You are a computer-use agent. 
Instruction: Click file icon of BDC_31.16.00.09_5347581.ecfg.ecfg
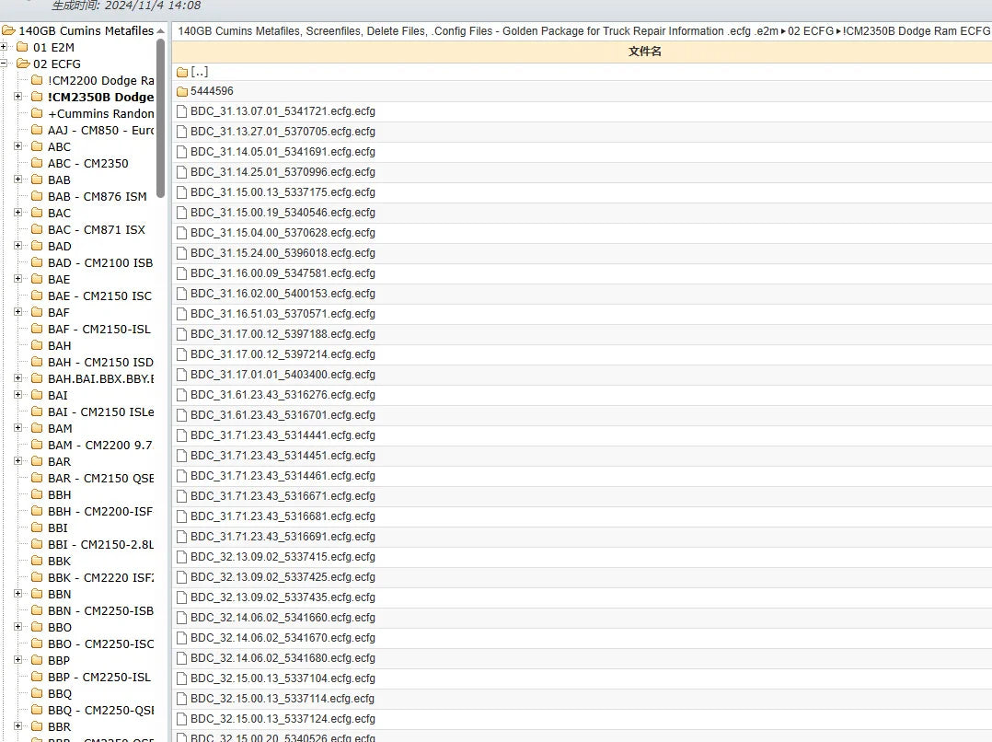[x=181, y=273]
